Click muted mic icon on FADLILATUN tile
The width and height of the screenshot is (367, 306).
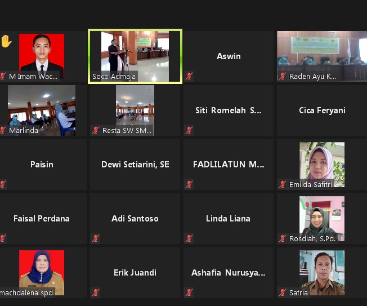pos(189,184)
